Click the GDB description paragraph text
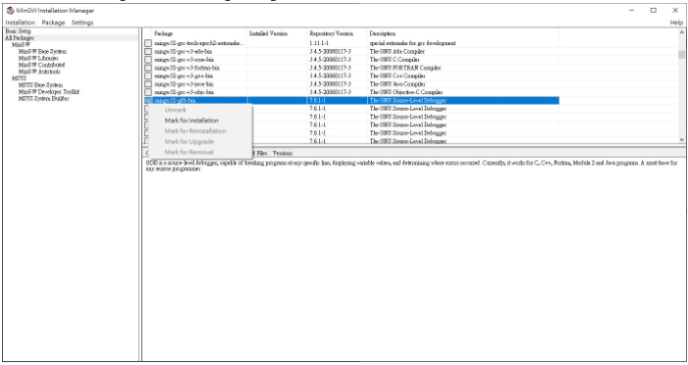Screen dimensions: 688x365 click(411, 166)
